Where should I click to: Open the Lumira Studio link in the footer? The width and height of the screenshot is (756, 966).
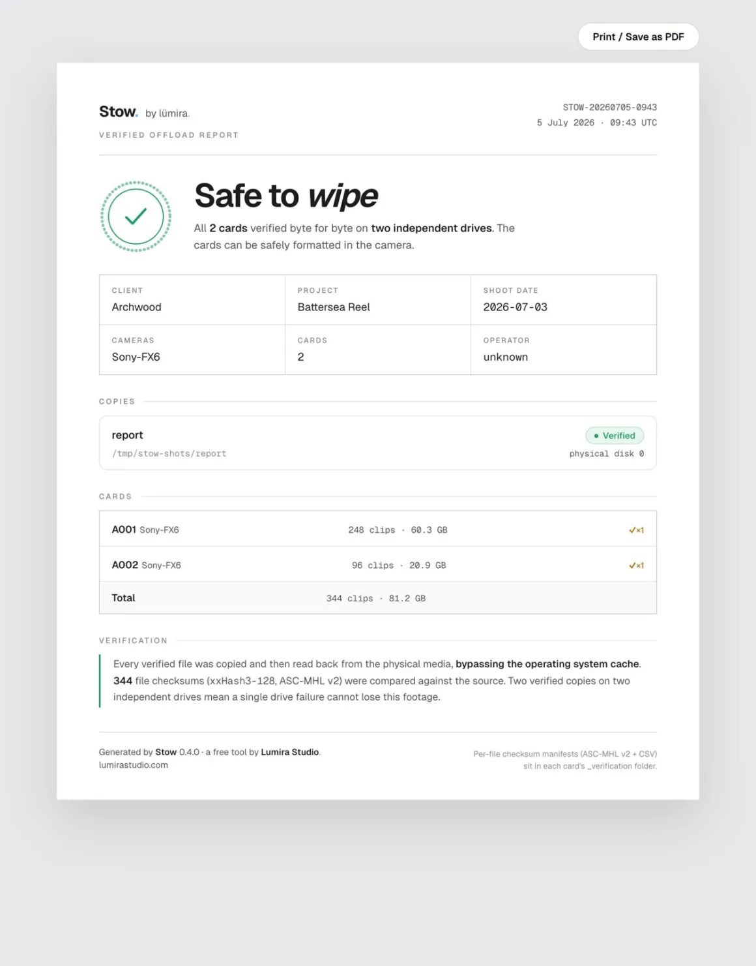[290, 752]
